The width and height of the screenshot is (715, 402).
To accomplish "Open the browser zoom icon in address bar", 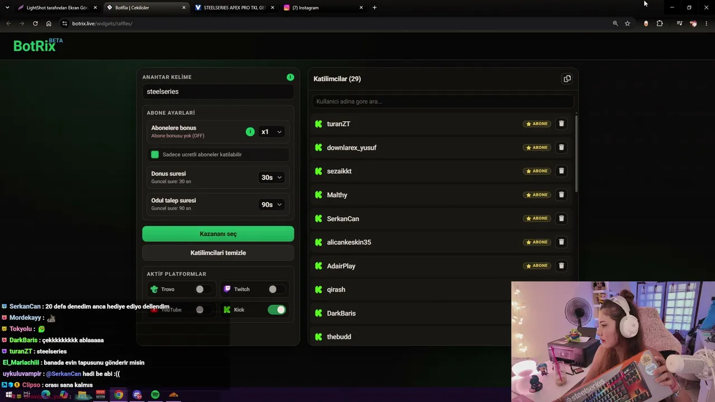I will (x=615, y=23).
